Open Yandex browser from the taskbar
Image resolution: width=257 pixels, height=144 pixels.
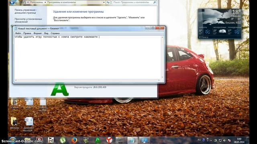[x=109, y=140]
